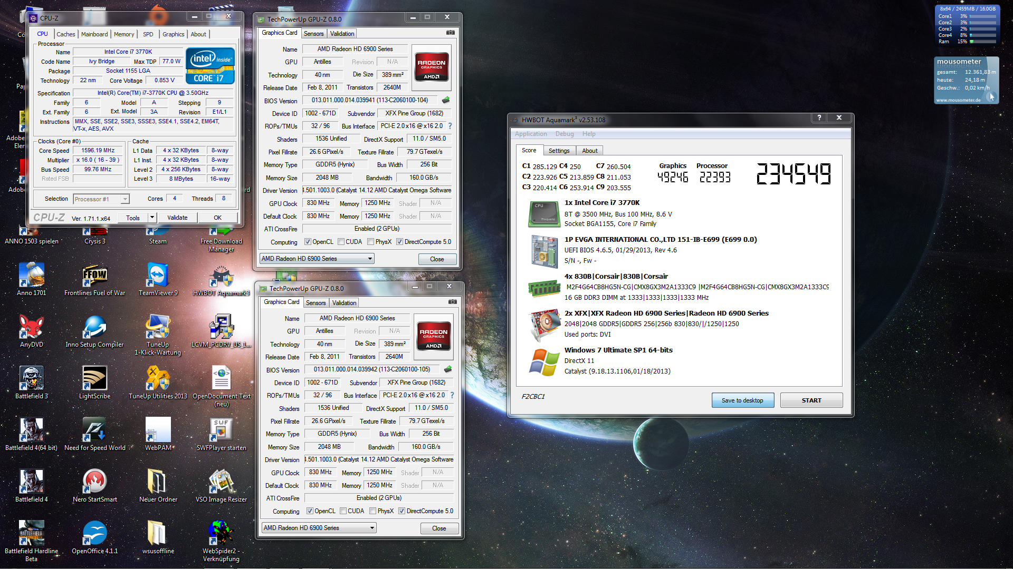Open GPU selector dropdown in upper GPU-Z
Image resolution: width=1013 pixels, height=569 pixels.
pos(317,259)
